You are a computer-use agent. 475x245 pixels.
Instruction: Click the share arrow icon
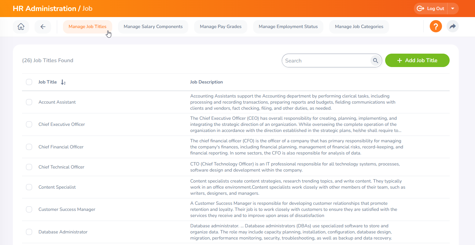point(453,26)
